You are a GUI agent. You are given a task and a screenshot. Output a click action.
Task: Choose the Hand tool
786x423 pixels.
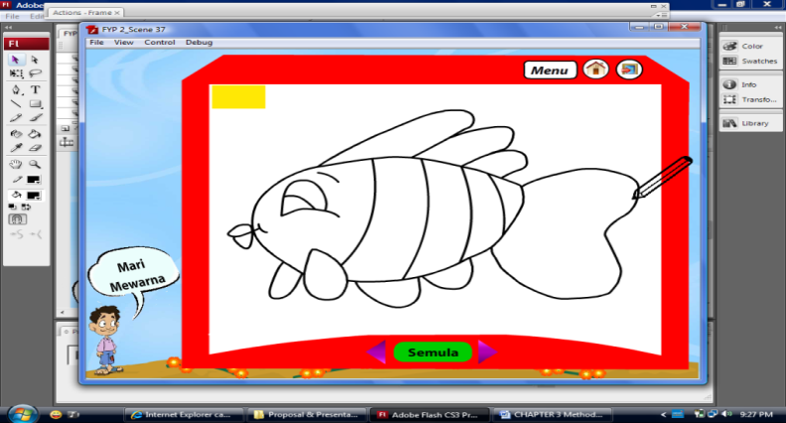pos(16,164)
